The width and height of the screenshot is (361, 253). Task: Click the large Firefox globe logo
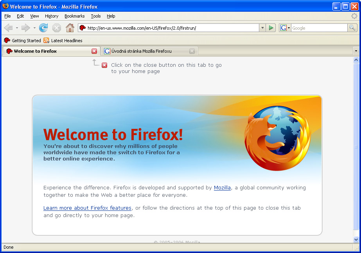(x=277, y=138)
